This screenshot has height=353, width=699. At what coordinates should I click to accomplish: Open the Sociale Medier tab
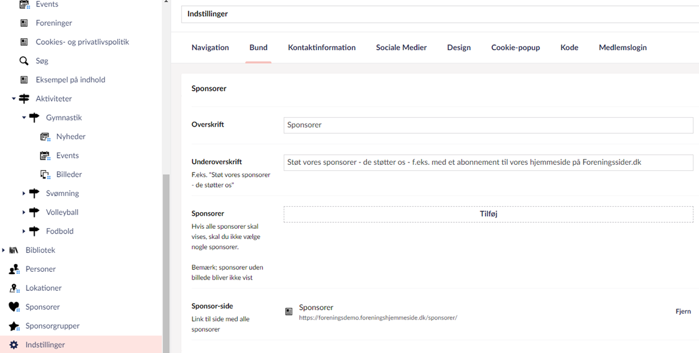pos(401,48)
